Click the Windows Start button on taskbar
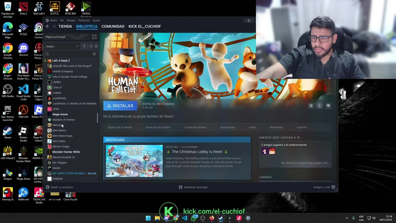396x223 pixels. pos(148,218)
